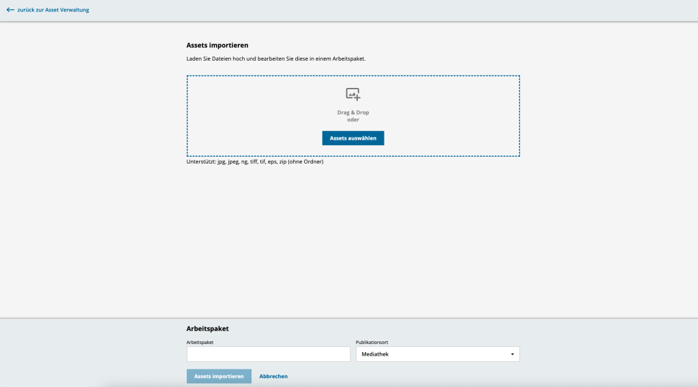Click the 'Publikationsort' field label

372,342
